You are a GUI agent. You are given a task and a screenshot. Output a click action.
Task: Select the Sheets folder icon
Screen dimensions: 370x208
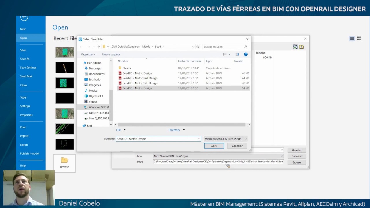[120, 68]
